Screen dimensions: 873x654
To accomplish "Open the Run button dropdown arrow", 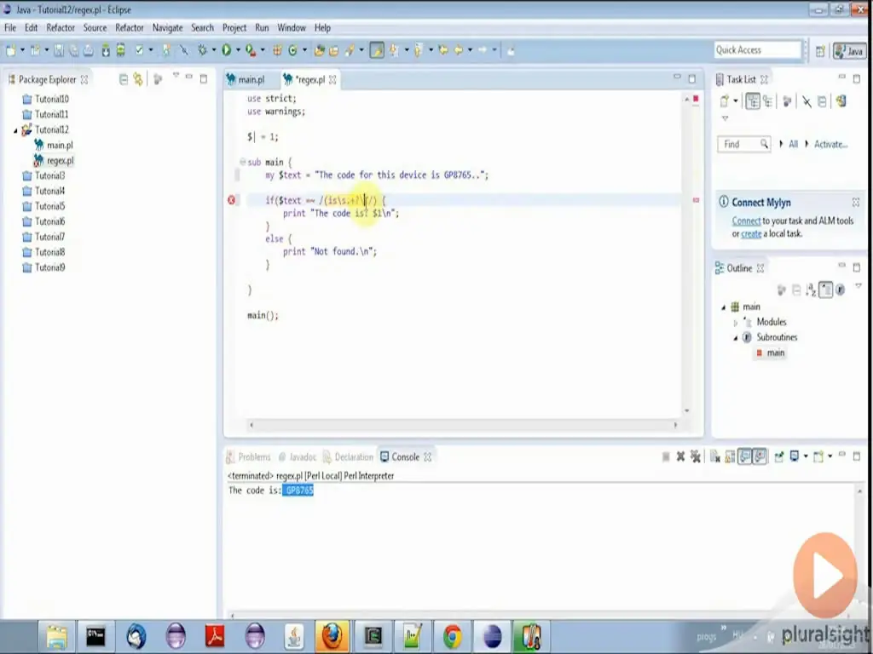I will 238,50.
